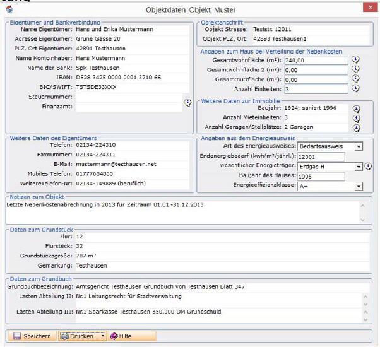Click Gesamtnutzfläche (m²) input field
Screen dimensions: 380x347
[316, 79]
